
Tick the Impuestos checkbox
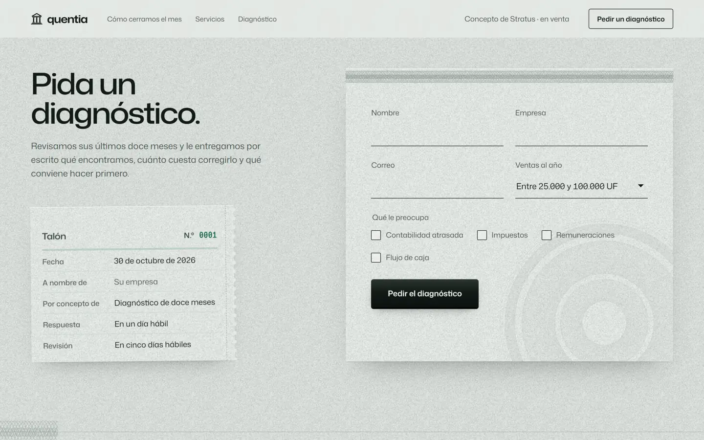click(482, 235)
